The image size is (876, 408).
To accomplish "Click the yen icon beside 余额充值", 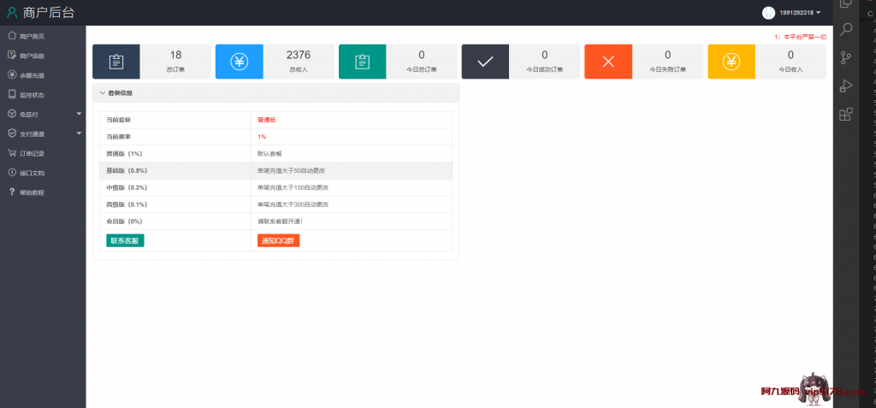I will pyautogui.click(x=11, y=75).
